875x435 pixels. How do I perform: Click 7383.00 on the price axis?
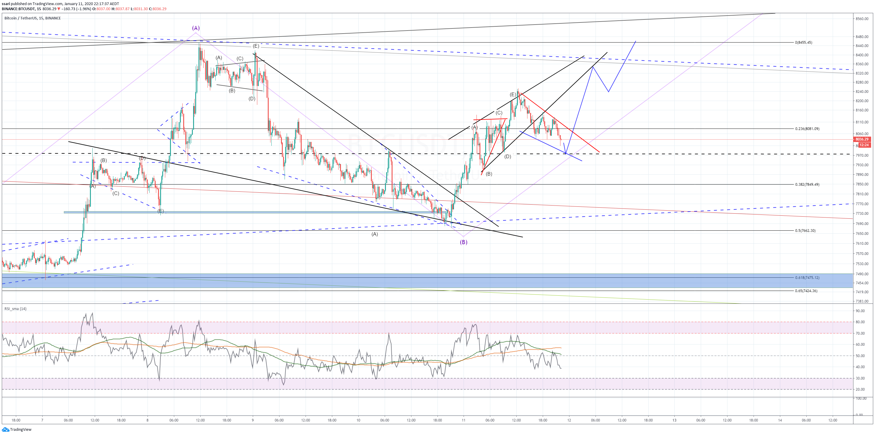point(862,301)
